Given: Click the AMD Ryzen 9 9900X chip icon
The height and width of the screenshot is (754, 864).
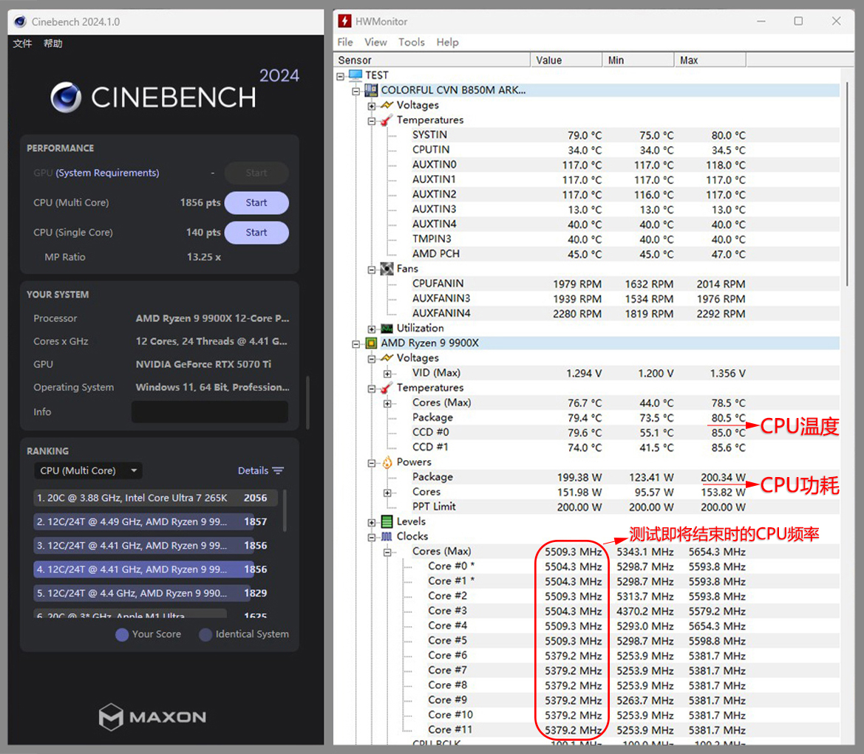Looking at the screenshot, I should (x=371, y=343).
